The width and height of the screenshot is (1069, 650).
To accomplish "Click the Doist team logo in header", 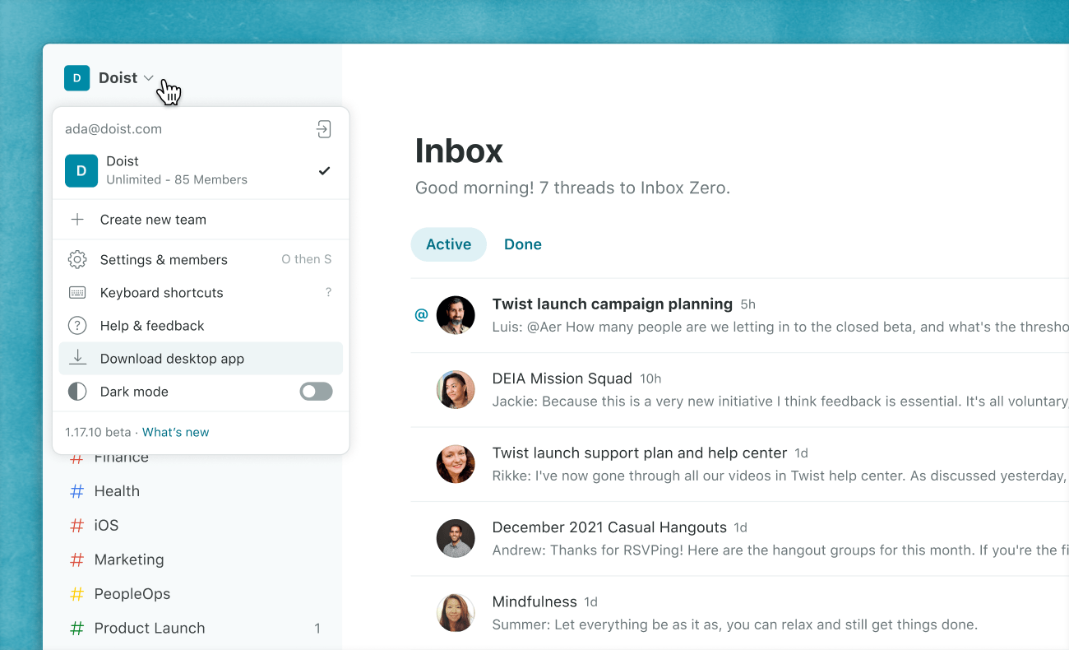I will [x=76, y=78].
